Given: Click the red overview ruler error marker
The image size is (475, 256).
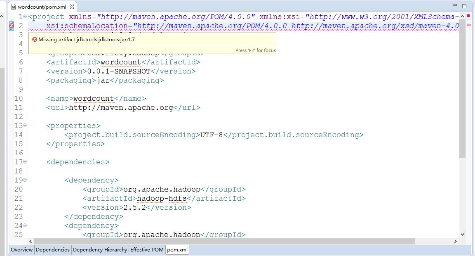Looking at the screenshot, I should pyautogui.click(x=468, y=16).
